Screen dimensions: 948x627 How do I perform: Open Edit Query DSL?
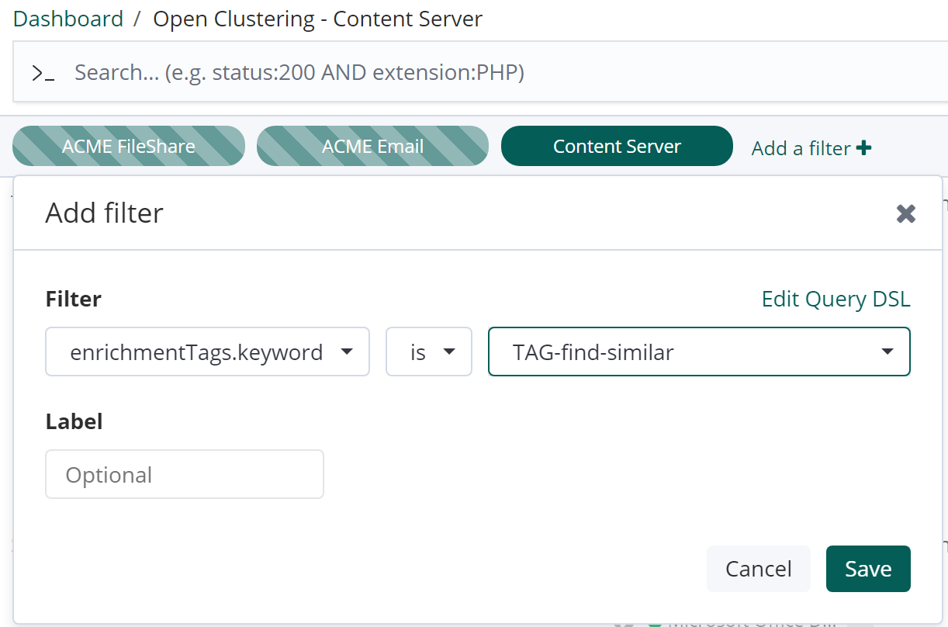[x=836, y=299]
